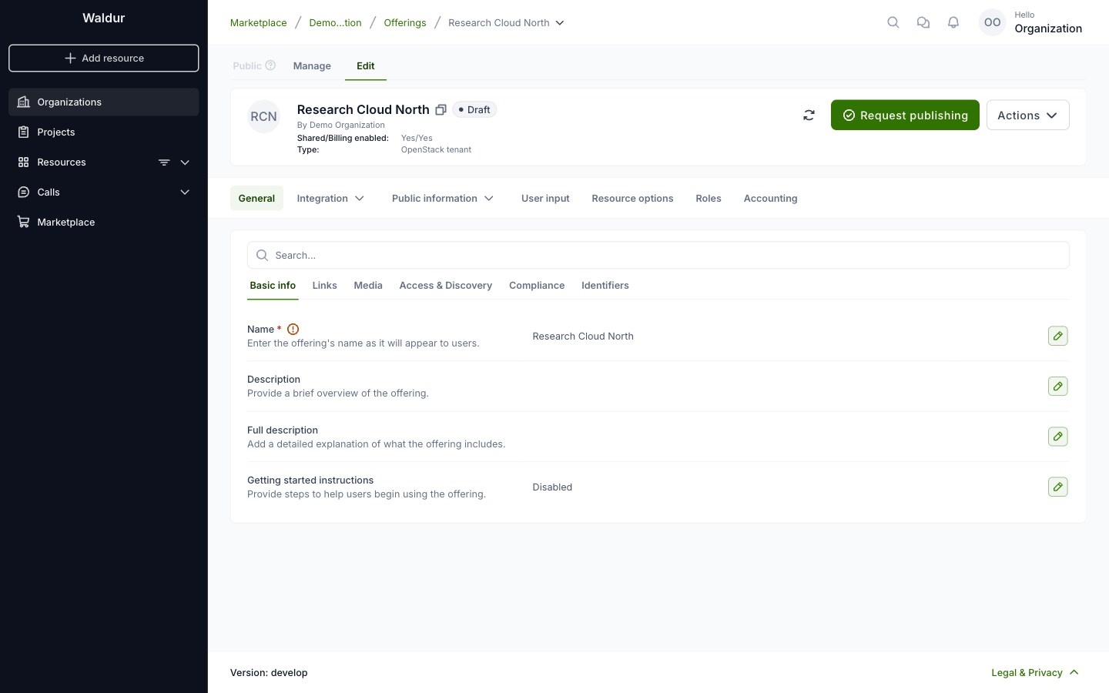Edit the Description field with pencil icon
The image size is (1109, 693).
[x=1057, y=386]
